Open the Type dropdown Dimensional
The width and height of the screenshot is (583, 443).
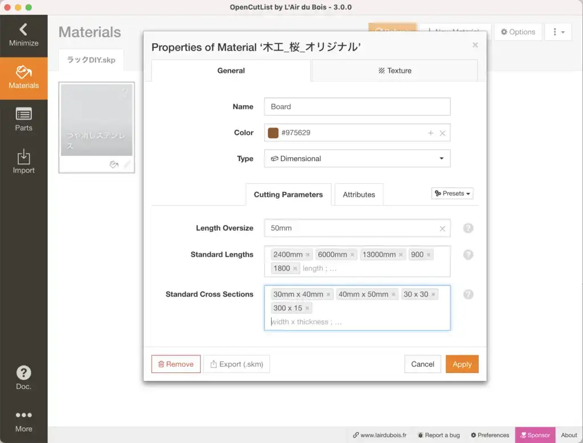[x=357, y=158]
